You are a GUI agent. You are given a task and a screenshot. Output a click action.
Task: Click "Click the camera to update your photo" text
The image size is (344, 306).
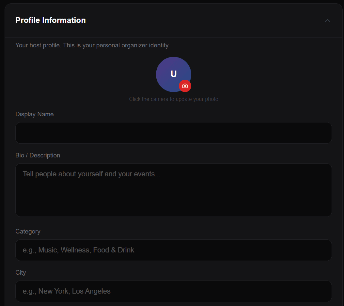[x=173, y=99]
